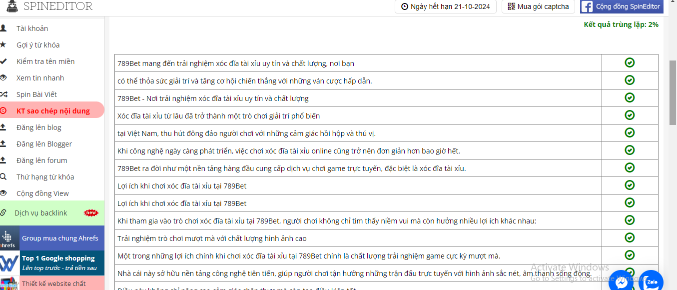
Task: Click the shuffle icon beside Spin Bài Viết
Action: (x=3, y=94)
